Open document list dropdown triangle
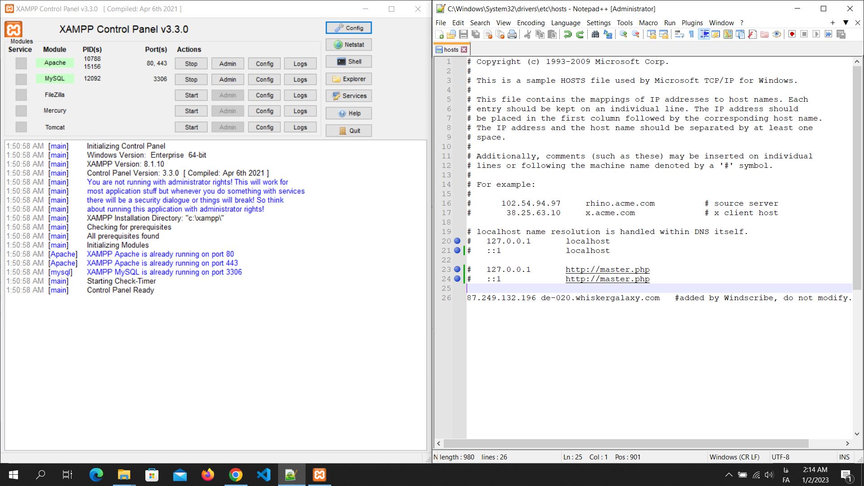Viewport: 864px width, 486px height. pyautogui.click(x=846, y=22)
